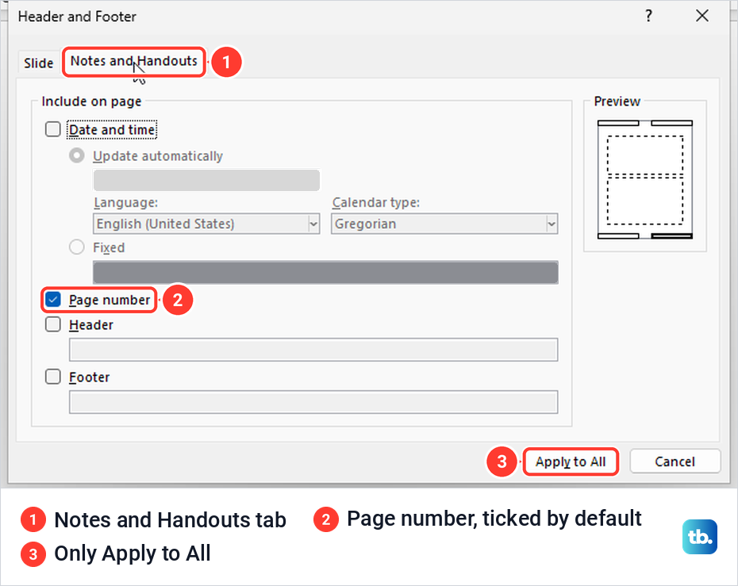Screen dimensions: 738x586
Task: Cancel the Header and Footer dialog
Action: [675, 462]
